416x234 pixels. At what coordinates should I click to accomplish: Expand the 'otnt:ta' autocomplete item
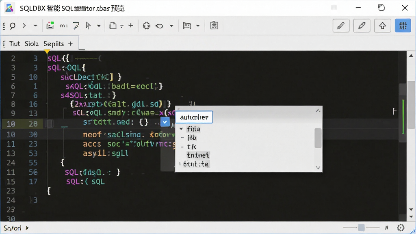click(x=180, y=164)
